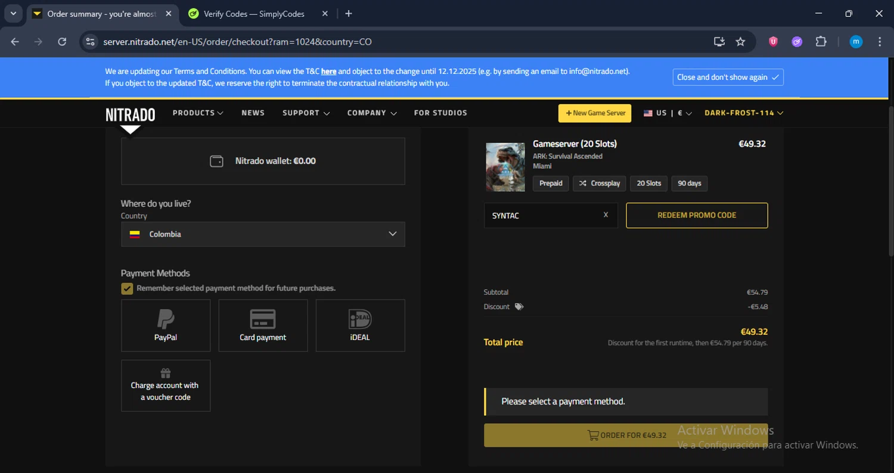Screen dimensions: 894x473
Task: Click the Gameserver (20 Slots) title
Action: tap(575, 144)
